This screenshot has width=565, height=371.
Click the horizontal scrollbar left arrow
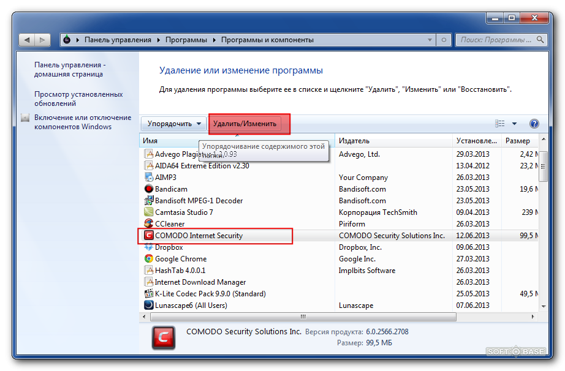[x=144, y=317]
